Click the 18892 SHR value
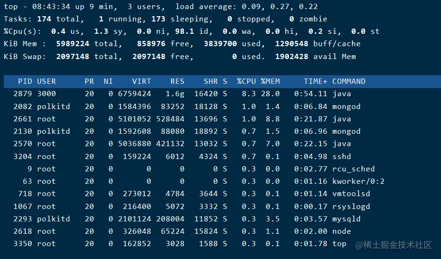The height and width of the screenshot is (259, 441). point(206,131)
